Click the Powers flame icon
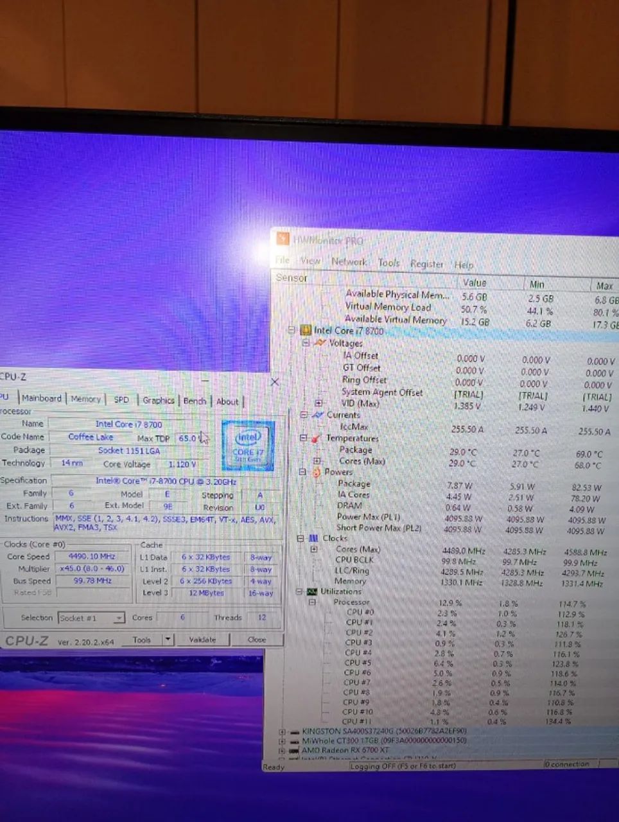 click(x=316, y=472)
